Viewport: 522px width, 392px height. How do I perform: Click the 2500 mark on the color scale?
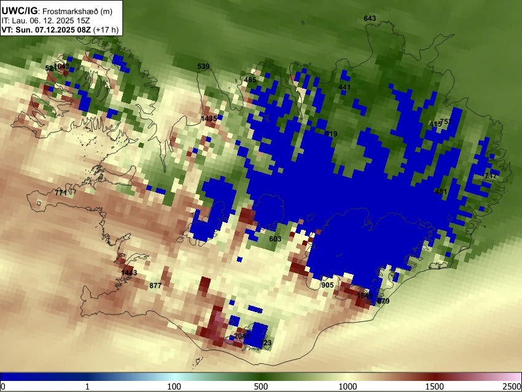[512, 386]
